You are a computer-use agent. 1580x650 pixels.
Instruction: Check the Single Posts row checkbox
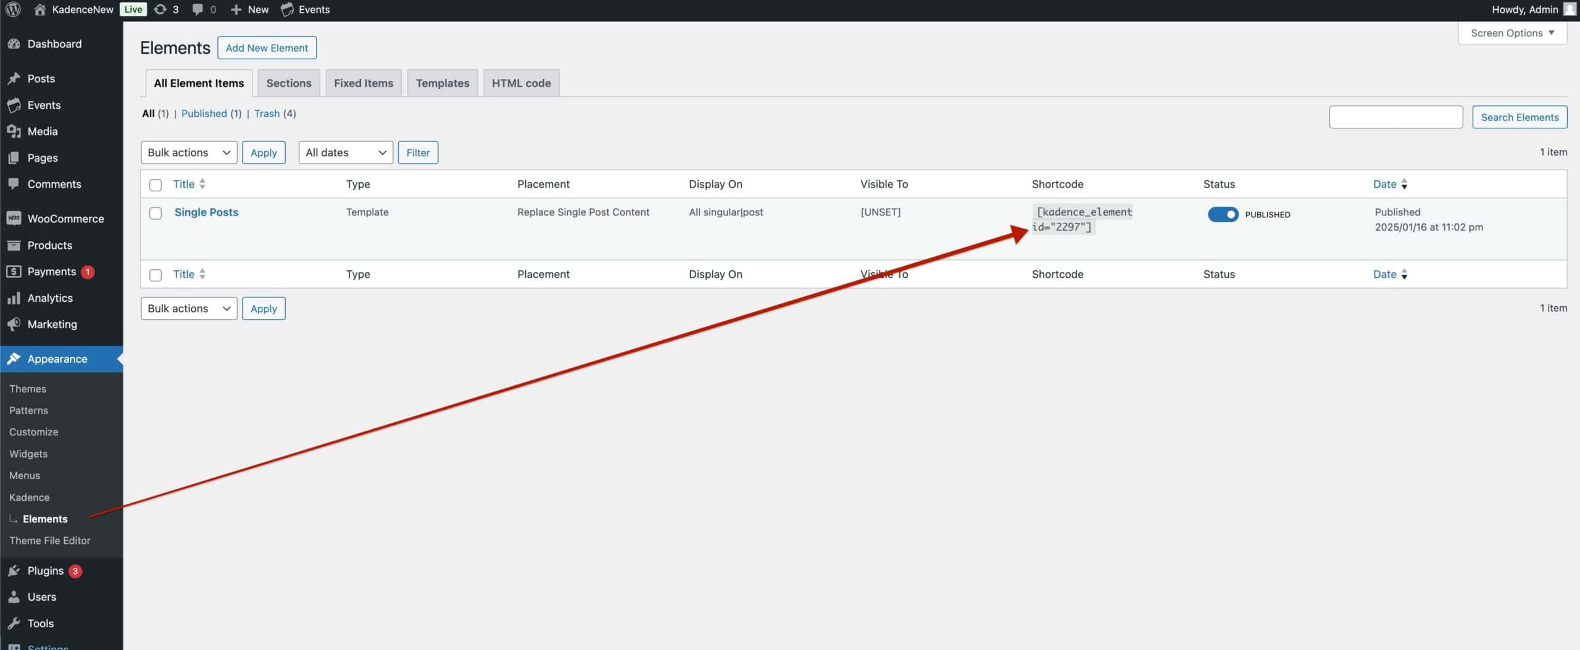tap(155, 213)
